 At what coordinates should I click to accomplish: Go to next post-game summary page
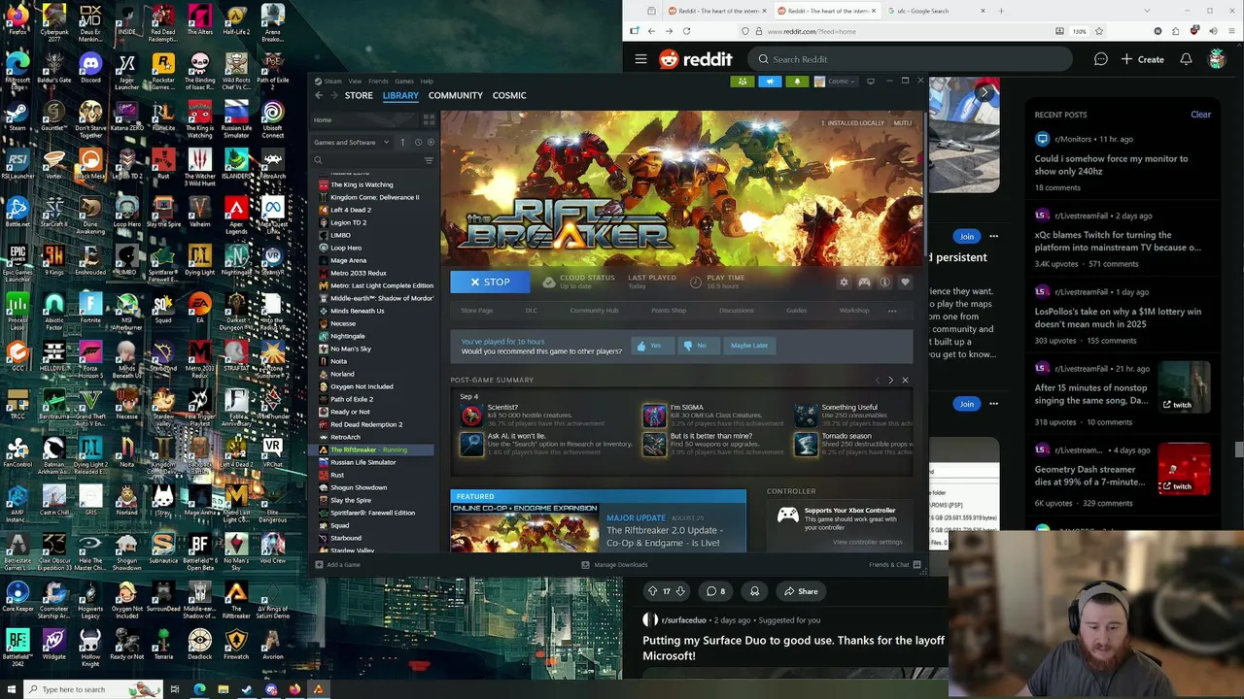pos(890,381)
